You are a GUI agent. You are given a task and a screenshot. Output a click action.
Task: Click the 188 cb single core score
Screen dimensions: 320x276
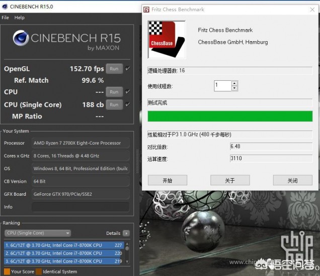(93, 105)
